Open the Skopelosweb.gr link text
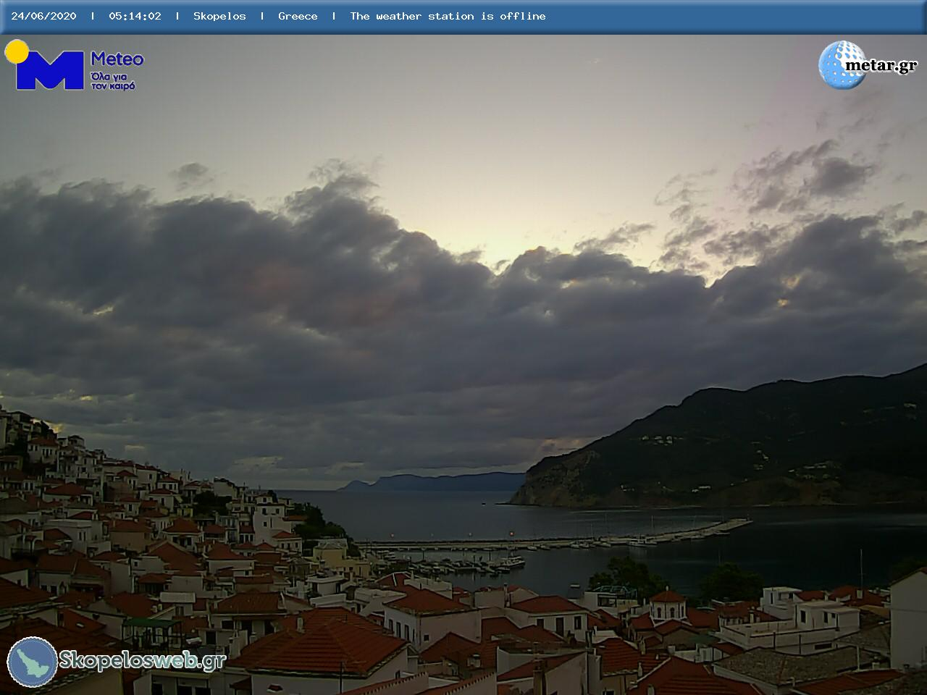This screenshot has height=695, width=927. click(x=143, y=660)
